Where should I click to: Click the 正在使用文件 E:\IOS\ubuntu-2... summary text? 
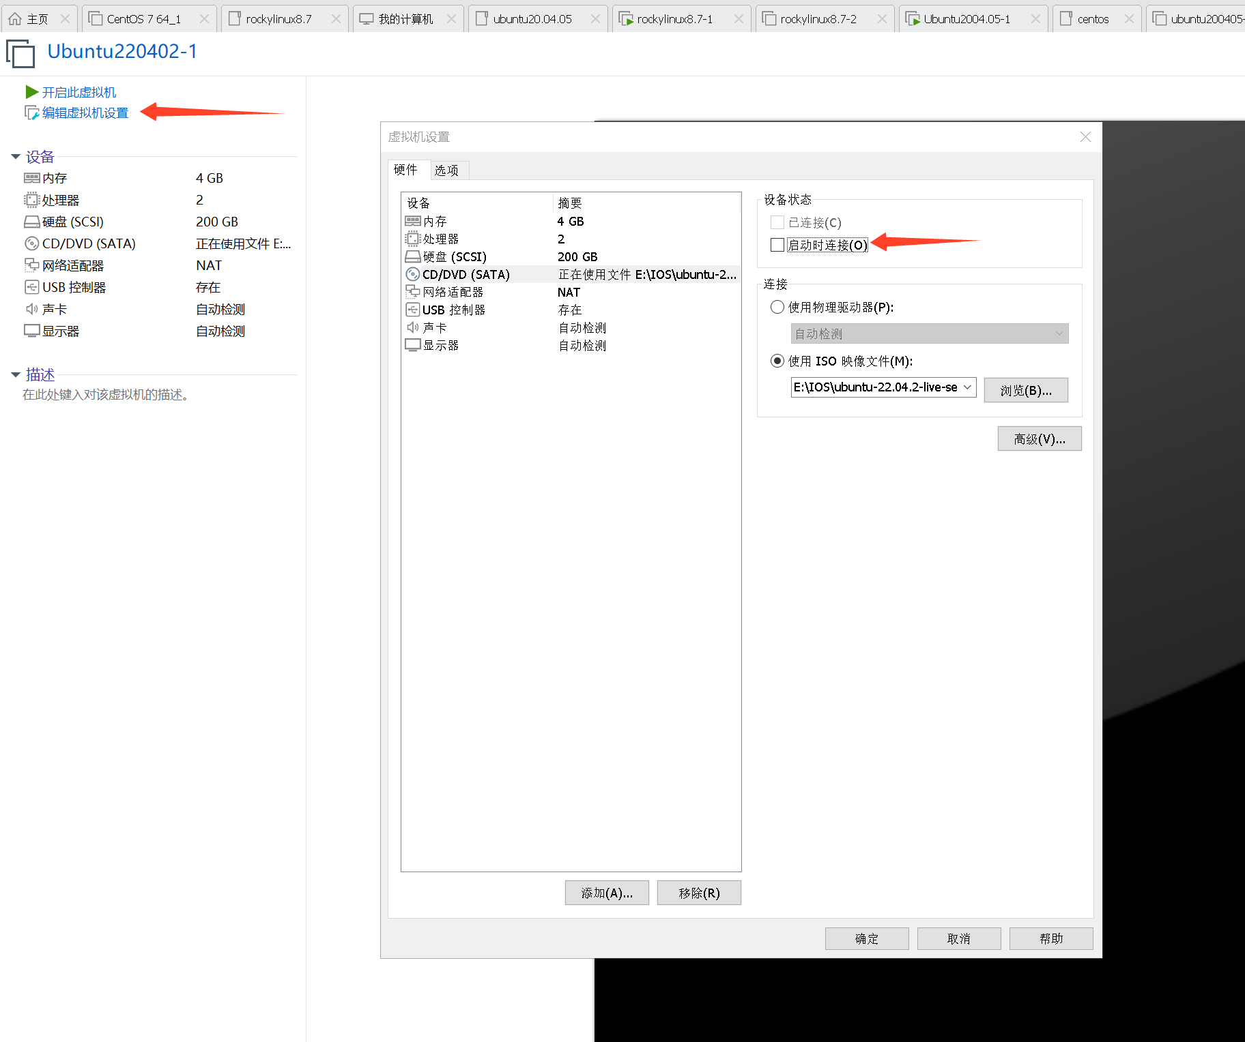pyautogui.click(x=647, y=274)
